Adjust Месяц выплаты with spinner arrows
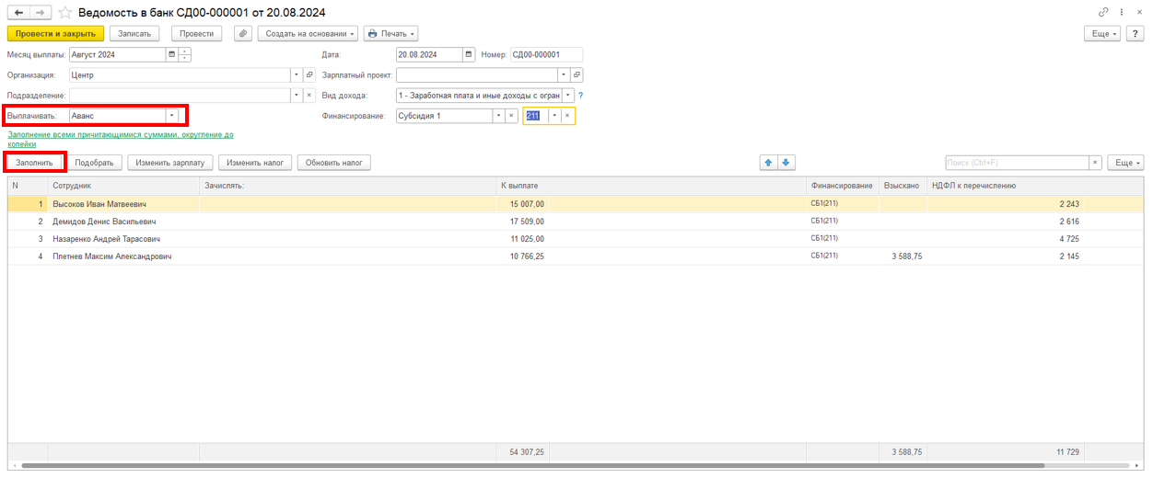This screenshot has width=1153, height=478. 184,54
